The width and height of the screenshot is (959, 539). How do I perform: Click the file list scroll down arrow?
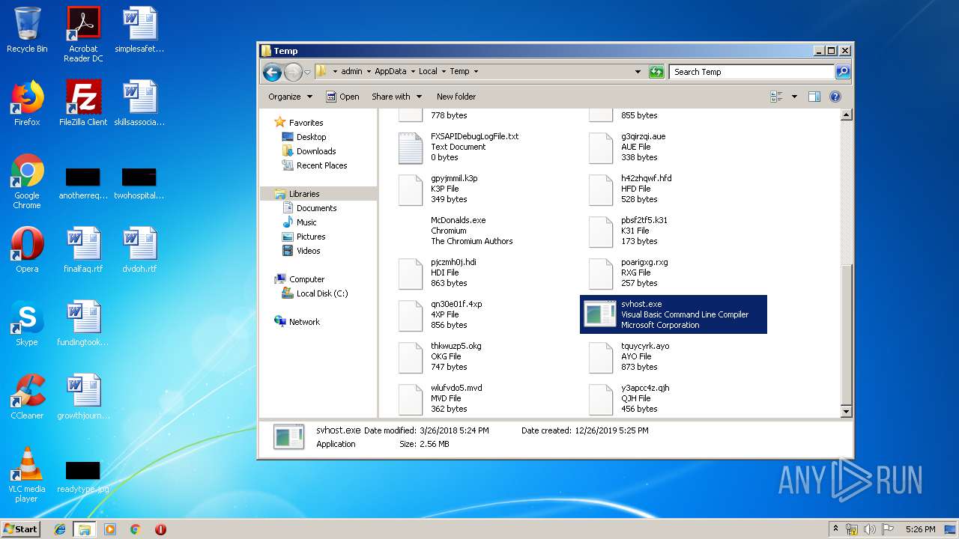(x=847, y=412)
